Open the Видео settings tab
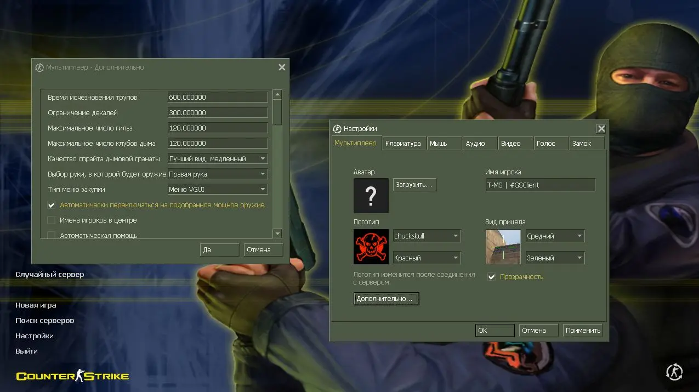Image resolution: width=699 pixels, height=392 pixels. pos(510,144)
